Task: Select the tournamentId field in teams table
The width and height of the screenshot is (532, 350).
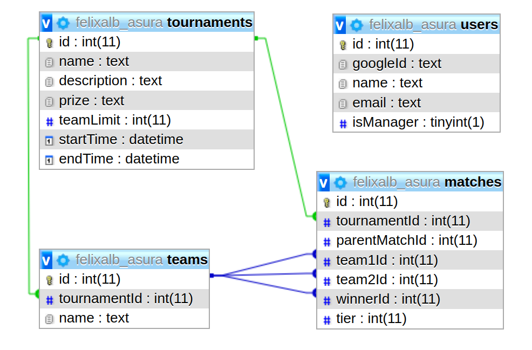Action: (125, 298)
